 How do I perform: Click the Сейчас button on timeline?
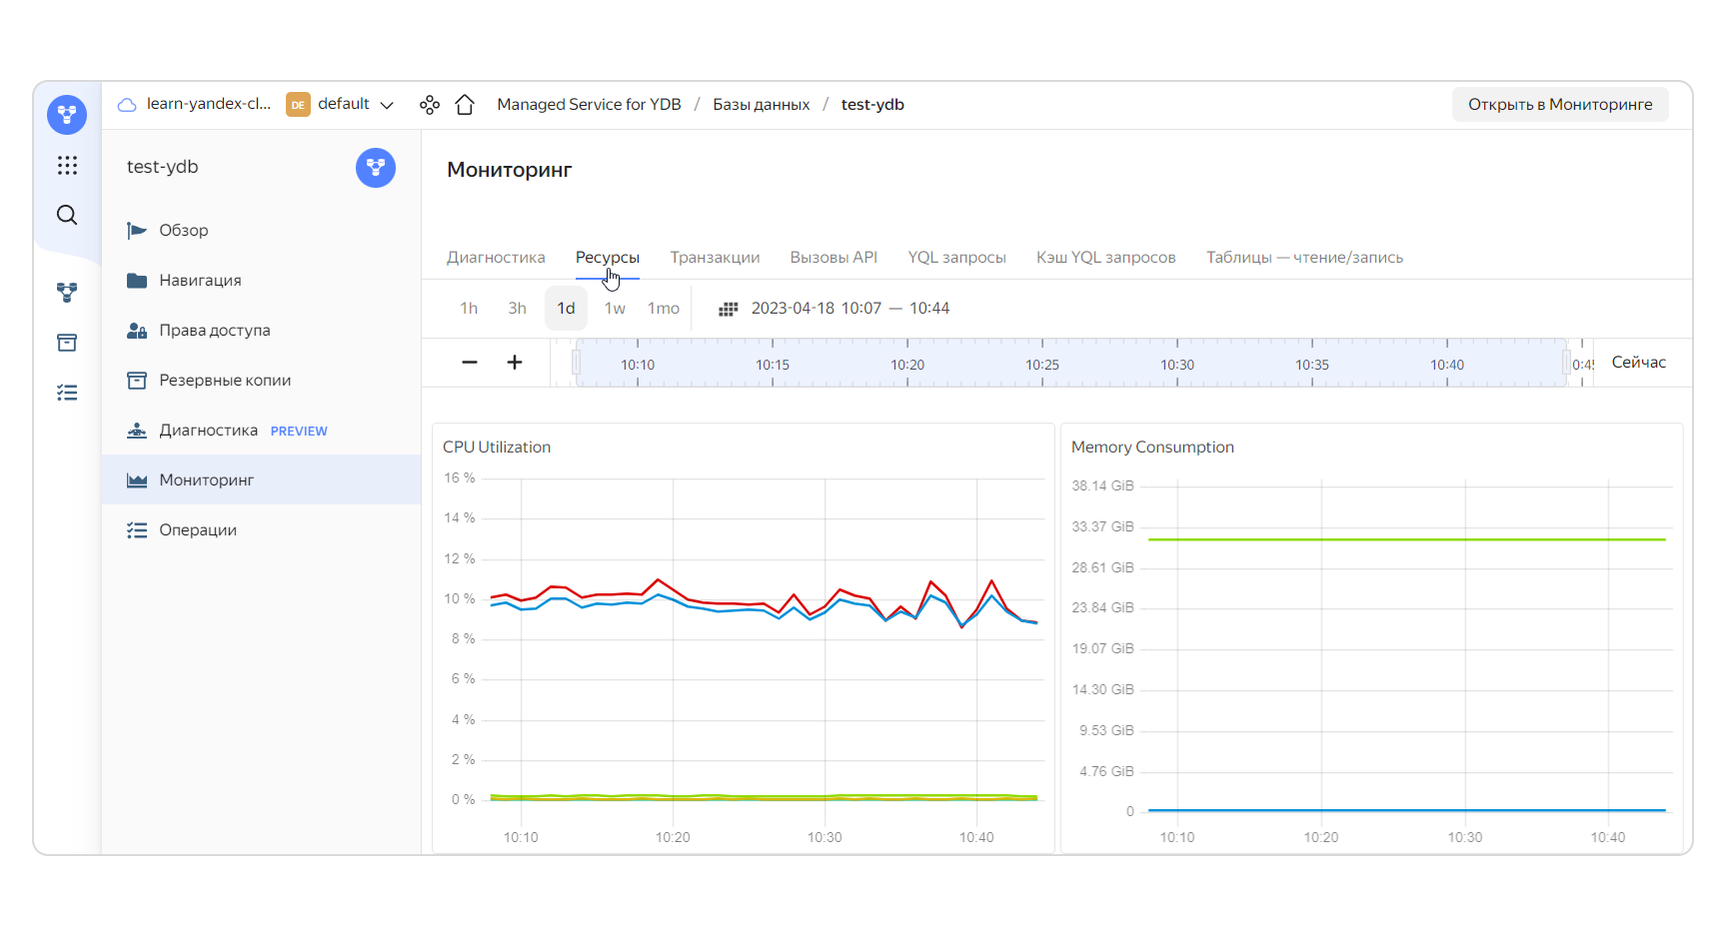[1638, 363]
